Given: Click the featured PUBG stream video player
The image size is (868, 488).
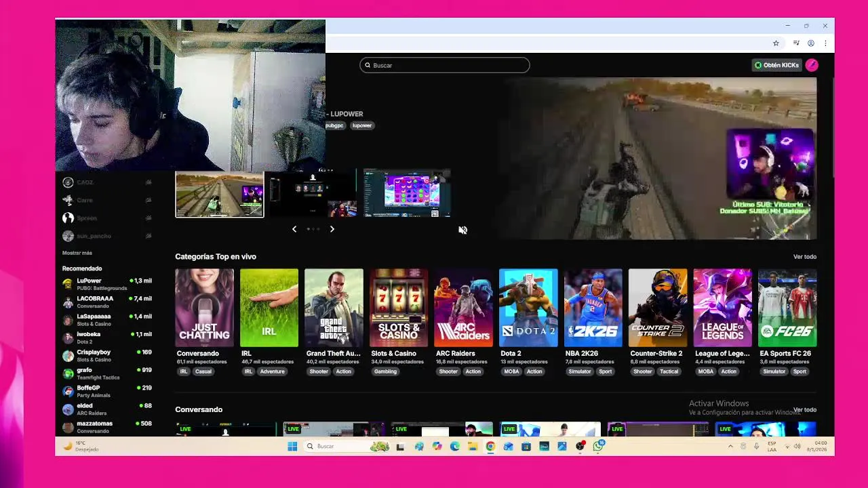Looking at the screenshot, I should pos(658,159).
